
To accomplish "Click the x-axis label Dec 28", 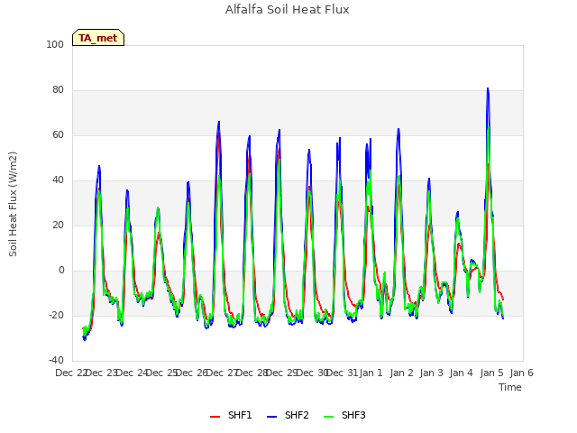I will coord(252,373).
